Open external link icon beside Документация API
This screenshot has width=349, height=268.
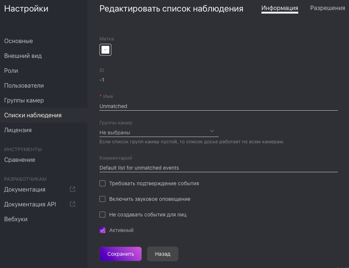tap(73, 204)
